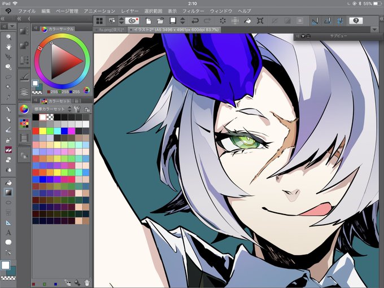The height and width of the screenshot is (288, 384).
Task: Toggle snap to grid
Action: [340, 21]
